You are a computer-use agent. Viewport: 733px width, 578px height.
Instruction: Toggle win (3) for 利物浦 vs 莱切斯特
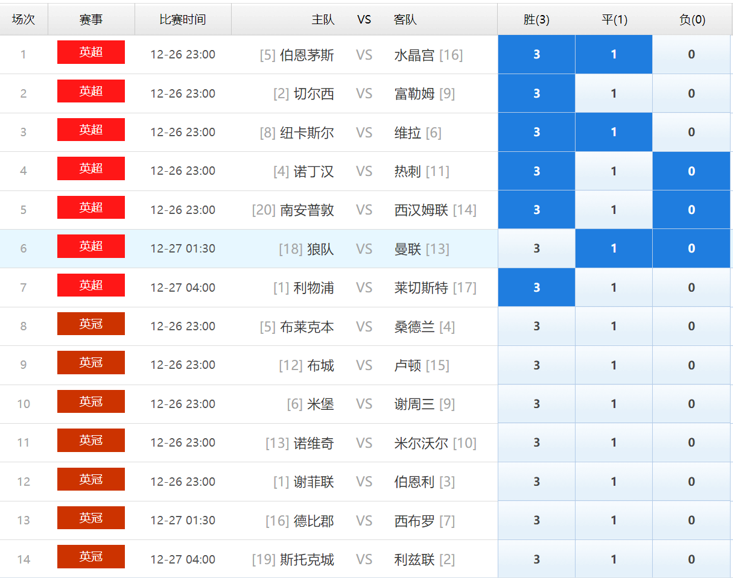coord(536,287)
